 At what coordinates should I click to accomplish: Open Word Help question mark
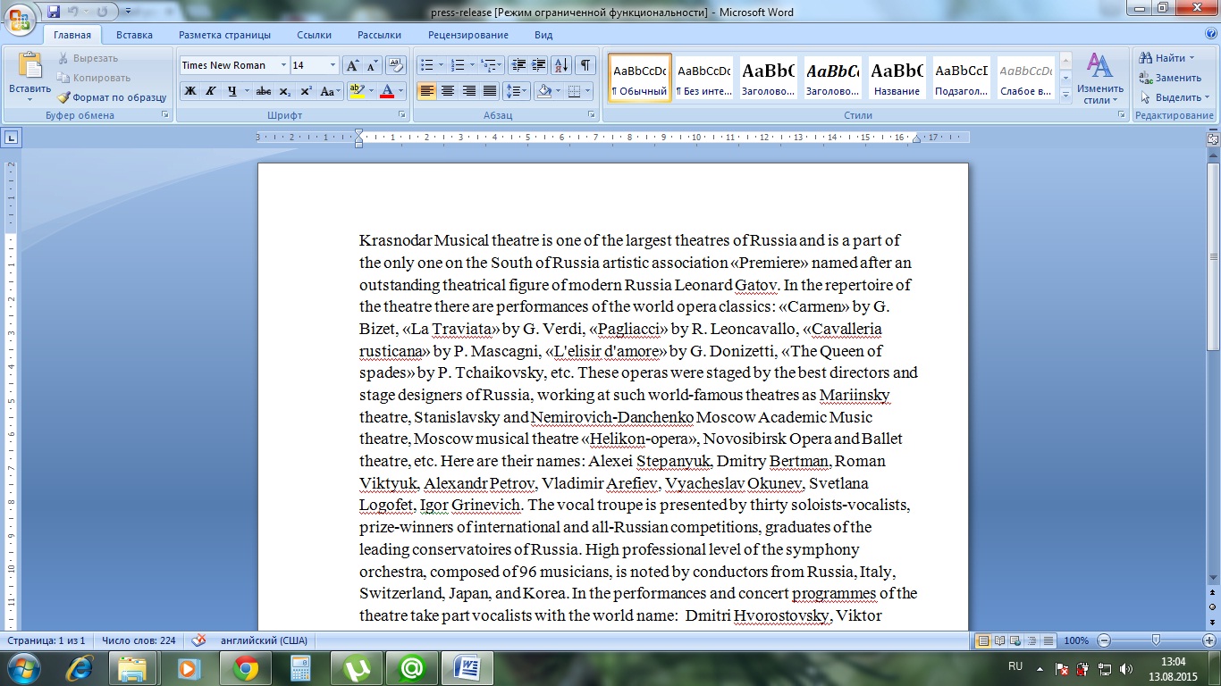click(1210, 35)
